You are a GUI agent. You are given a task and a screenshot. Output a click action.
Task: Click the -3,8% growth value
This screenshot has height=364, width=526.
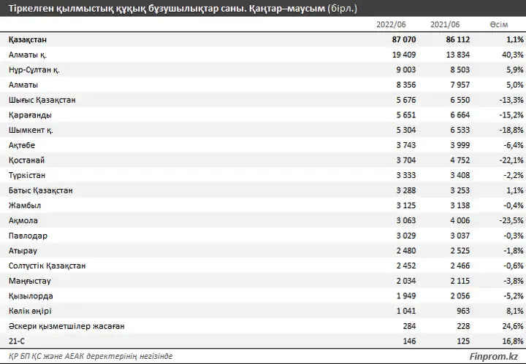(x=514, y=281)
